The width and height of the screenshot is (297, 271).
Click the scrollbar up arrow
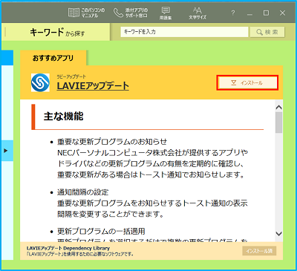[x=279, y=108]
